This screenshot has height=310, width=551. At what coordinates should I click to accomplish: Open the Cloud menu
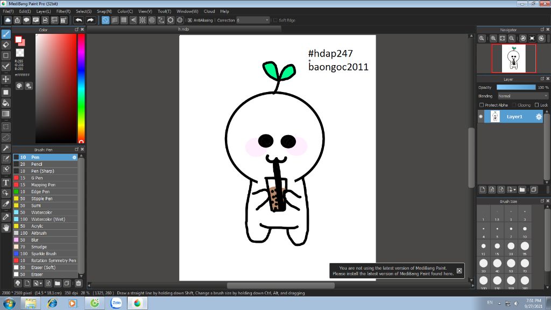[x=209, y=11]
